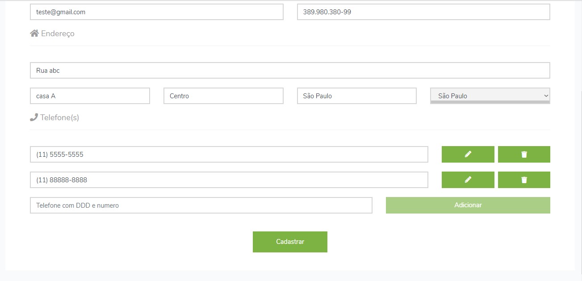Open the São Paulo state dropdown
Viewport: 582px width, 281px height.
[490, 96]
